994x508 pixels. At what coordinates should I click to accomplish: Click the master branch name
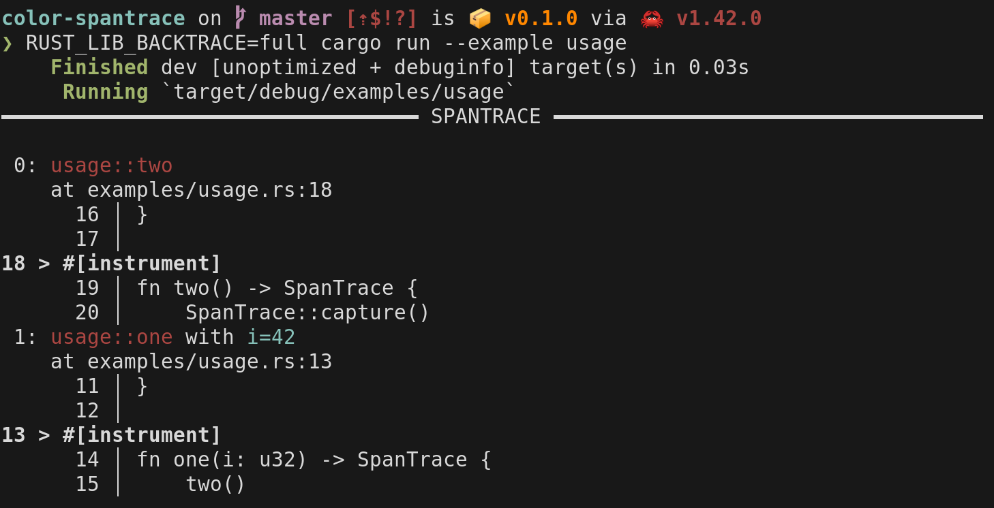point(295,18)
